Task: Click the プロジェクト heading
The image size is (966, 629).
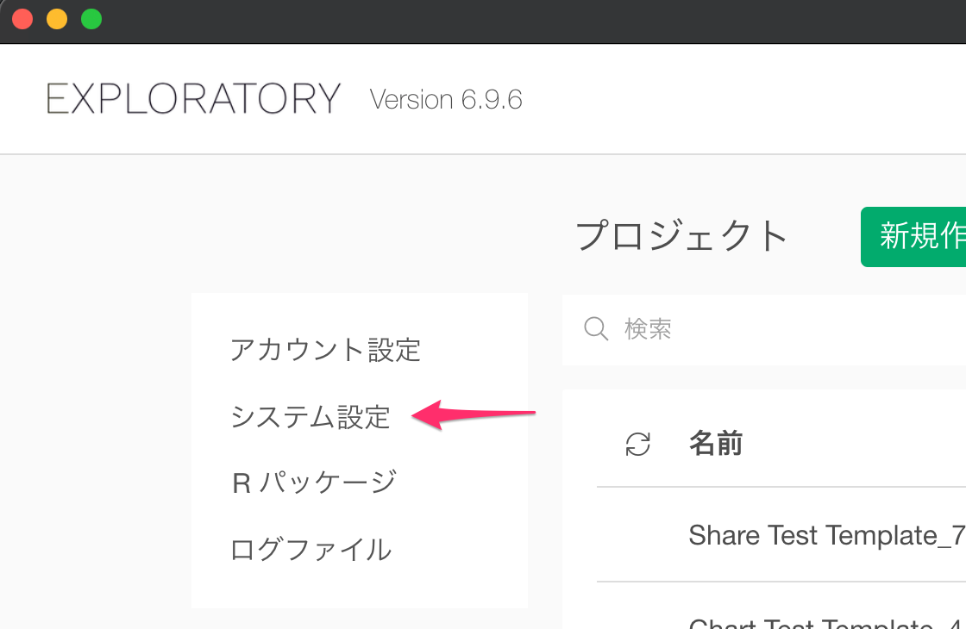Action: point(681,236)
